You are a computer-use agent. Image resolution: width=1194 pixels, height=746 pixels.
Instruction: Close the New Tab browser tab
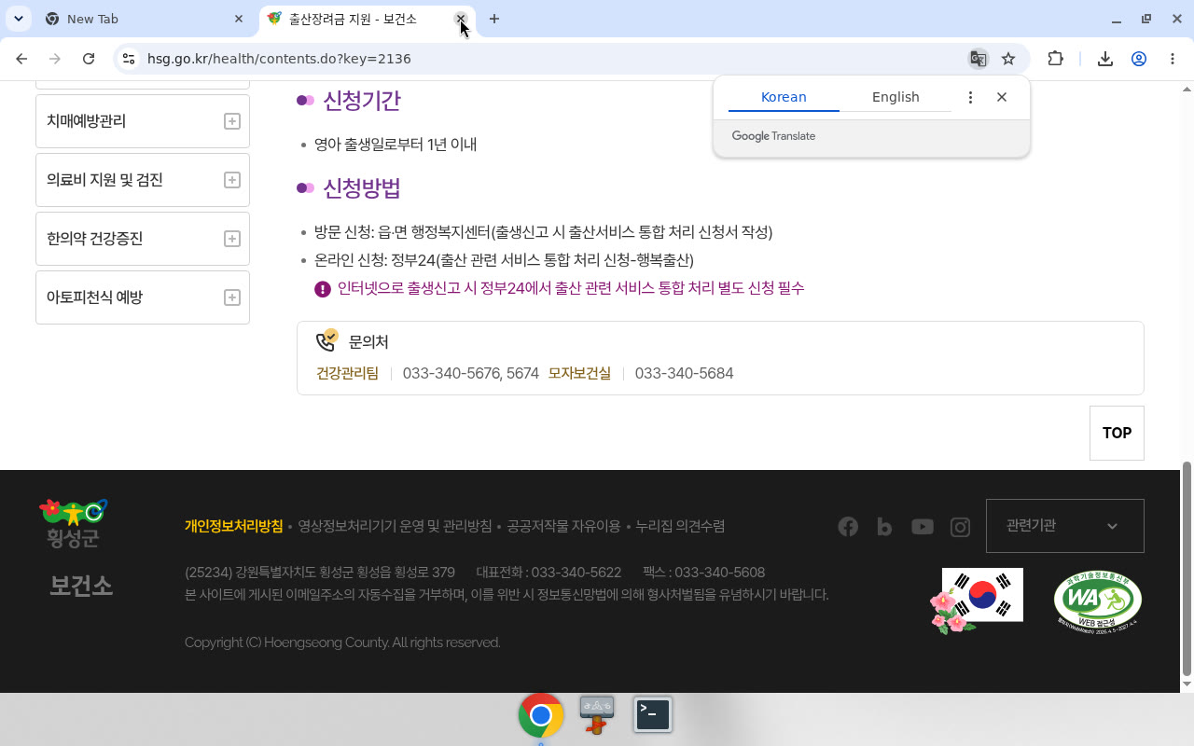click(x=239, y=19)
